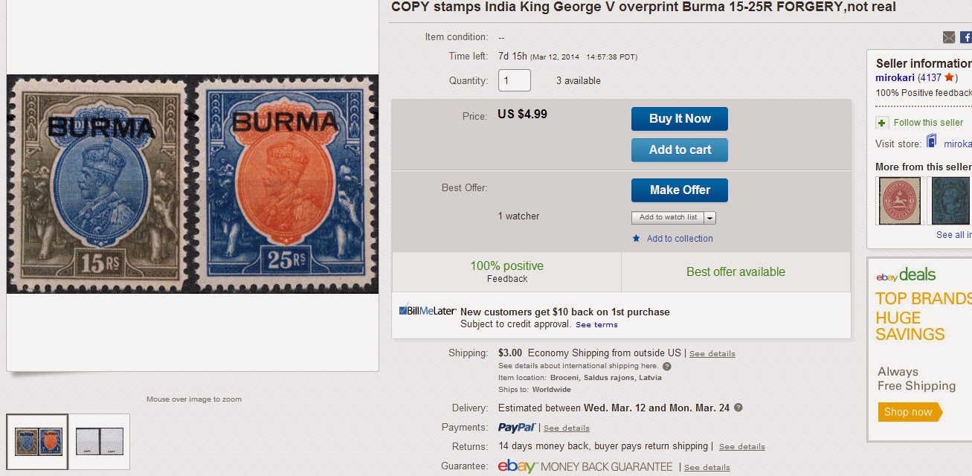Click the BillMeLater logo
Screen dimensions: 972x476
[428, 311]
